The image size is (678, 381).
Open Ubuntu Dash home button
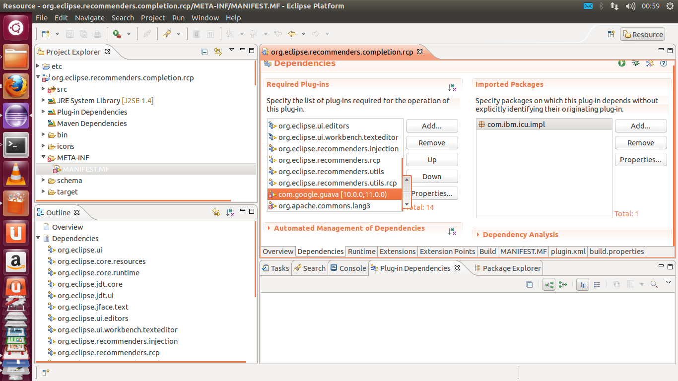(x=16, y=28)
